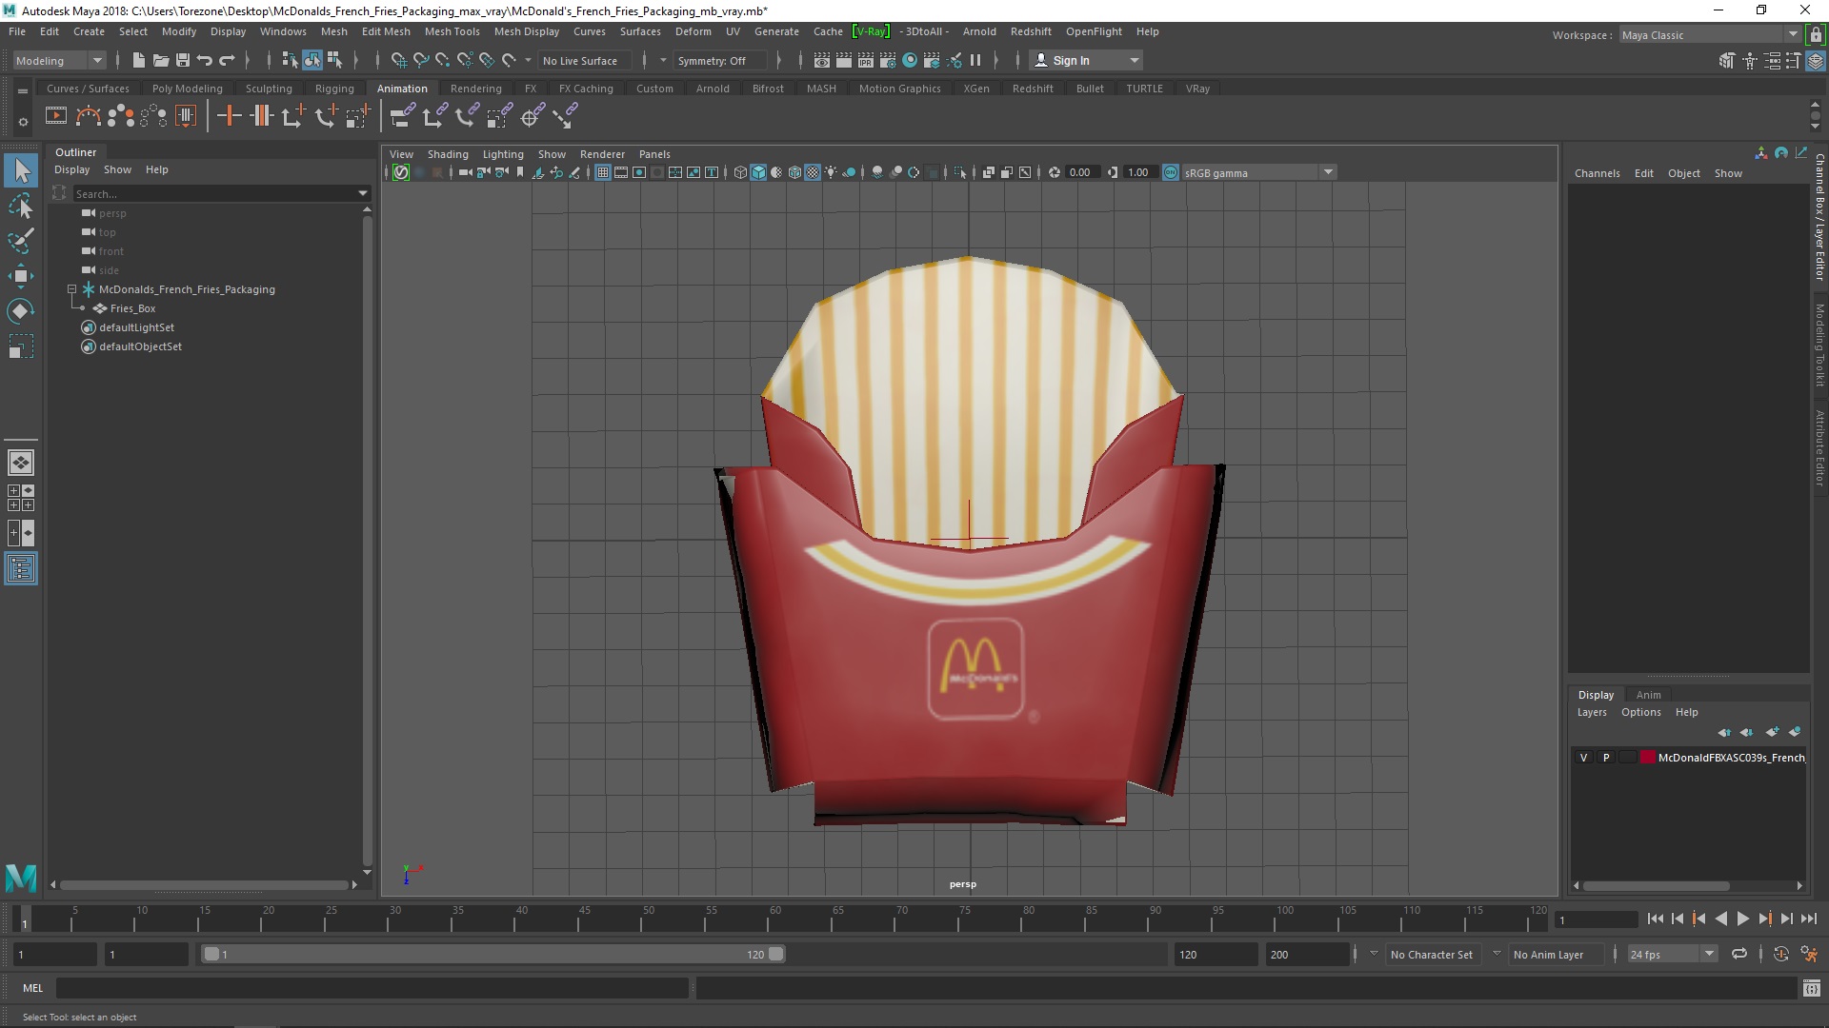Click the ghost selected shelf icon

pos(121,116)
